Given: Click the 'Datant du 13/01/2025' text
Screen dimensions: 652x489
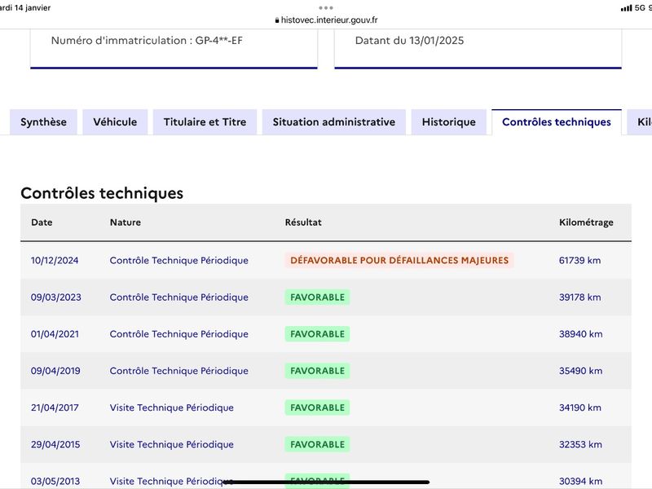Looking at the screenshot, I should pos(409,40).
